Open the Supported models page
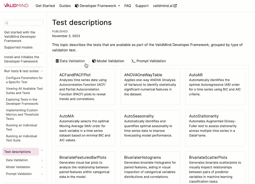The height and width of the screenshot is (184, 255). pyautogui.click(x=18, y=47)
